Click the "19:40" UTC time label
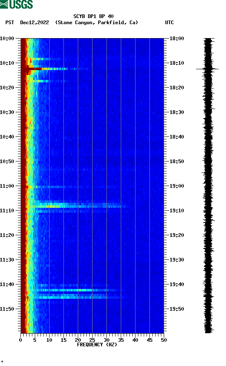Viewport: 226px width, 366px height. coord(177,284)
